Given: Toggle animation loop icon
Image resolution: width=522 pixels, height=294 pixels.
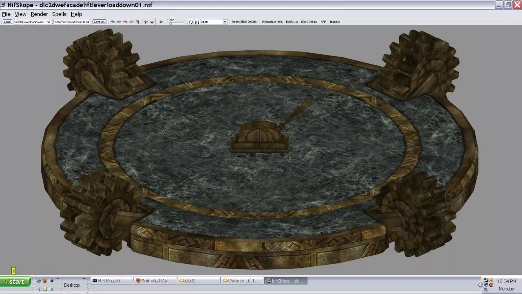Looking at the screenshot, I should [190, 22].
